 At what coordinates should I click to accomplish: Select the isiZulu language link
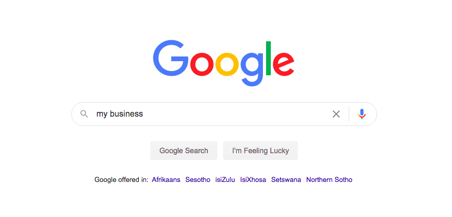tap(225, 180)
